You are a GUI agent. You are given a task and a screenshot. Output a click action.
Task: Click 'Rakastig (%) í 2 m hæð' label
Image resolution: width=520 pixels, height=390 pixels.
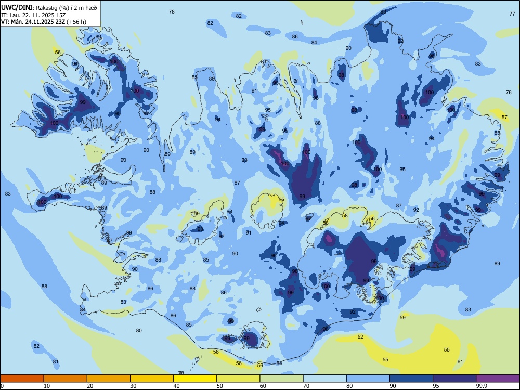[x=67, y=8]
